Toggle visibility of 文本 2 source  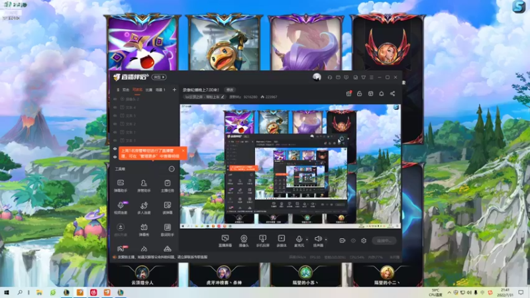pyautogui.click(x=115, y=124)
